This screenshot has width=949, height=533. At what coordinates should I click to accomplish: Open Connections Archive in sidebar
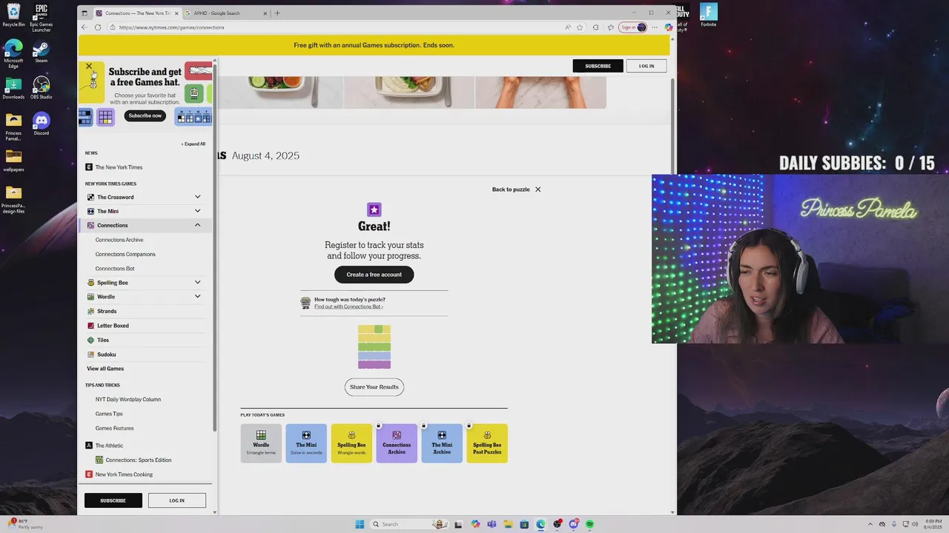coord(119,240)
